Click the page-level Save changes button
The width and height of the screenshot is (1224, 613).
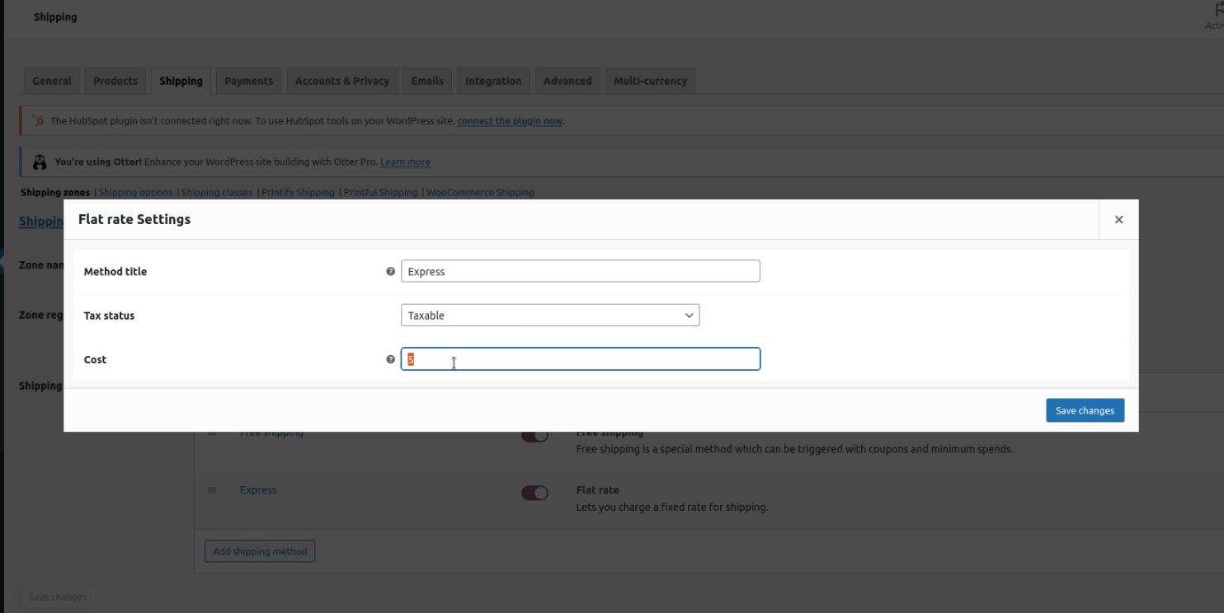tap(57, 597)
